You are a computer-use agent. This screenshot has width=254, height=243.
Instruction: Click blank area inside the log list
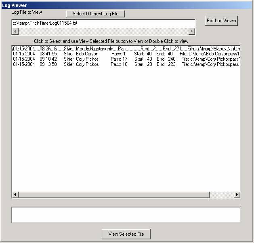[x=125, y=129]
